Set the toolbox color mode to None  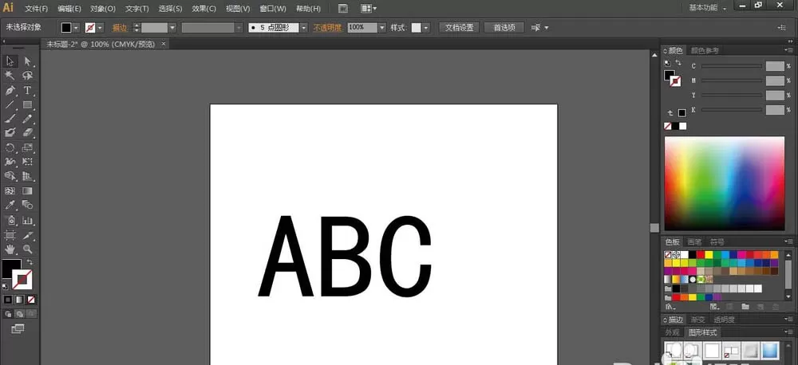[x=31, y=300]
